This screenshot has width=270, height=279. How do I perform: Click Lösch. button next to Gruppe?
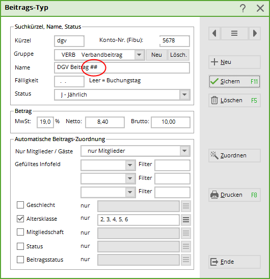pyautogui.click(x=178, y=55)
